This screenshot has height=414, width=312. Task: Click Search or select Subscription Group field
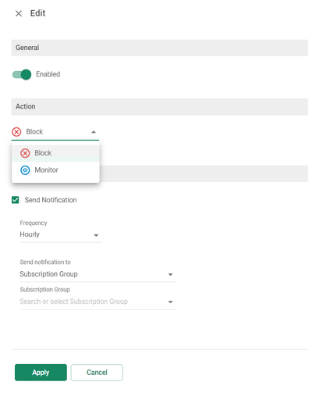[x=97, y=302]
